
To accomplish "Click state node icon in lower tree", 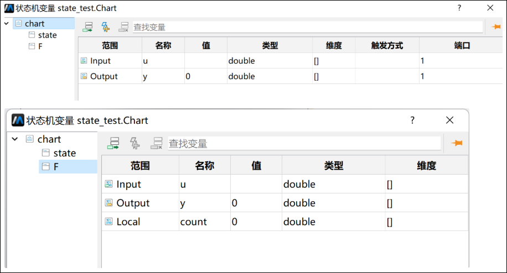I will 46,153.
